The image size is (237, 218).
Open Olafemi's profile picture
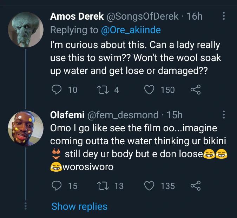point(26,128)
